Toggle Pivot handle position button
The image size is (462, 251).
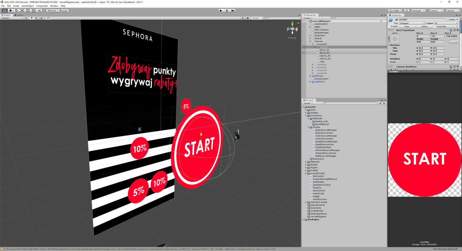point(52,11)
